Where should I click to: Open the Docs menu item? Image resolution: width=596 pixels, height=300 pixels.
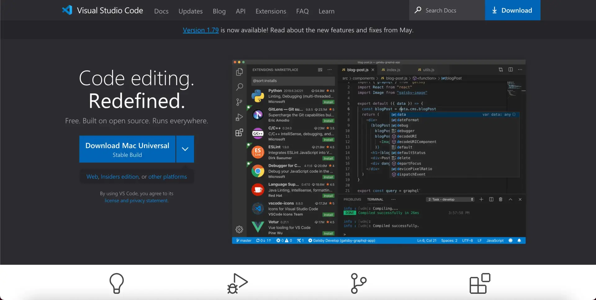click(161, 11)
